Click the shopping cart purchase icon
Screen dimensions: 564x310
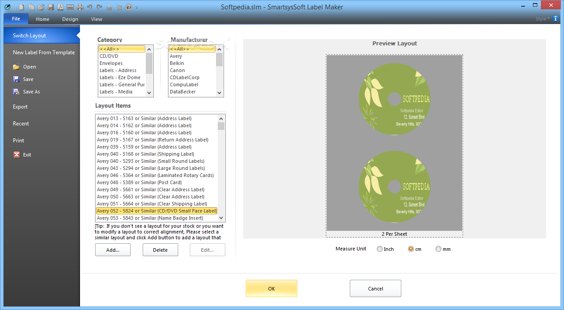coord(119,7)
